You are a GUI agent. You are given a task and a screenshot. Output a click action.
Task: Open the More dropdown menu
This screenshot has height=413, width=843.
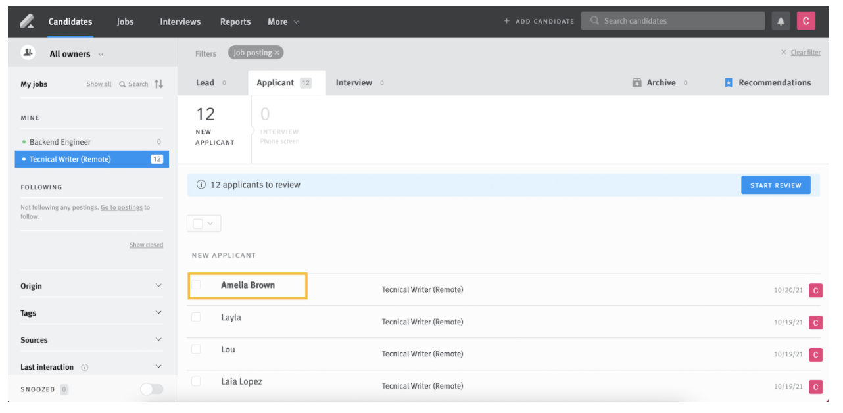tap(283, 22)
